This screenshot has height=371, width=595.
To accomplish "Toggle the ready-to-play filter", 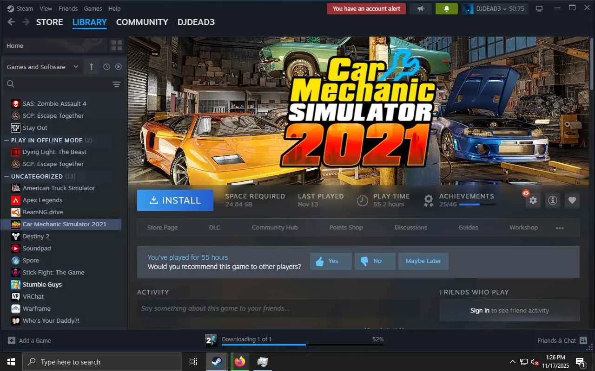I will click(119, 67).
